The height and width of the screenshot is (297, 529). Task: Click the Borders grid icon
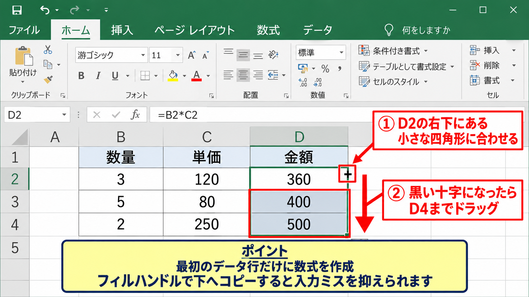pos(145,75)
